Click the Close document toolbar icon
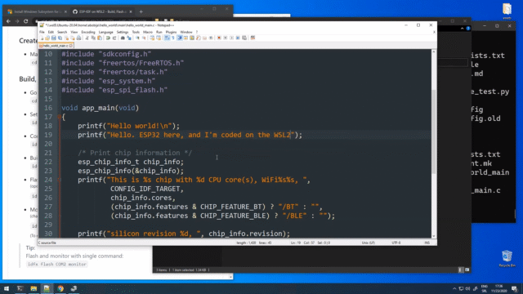 (x=67, y=38)
